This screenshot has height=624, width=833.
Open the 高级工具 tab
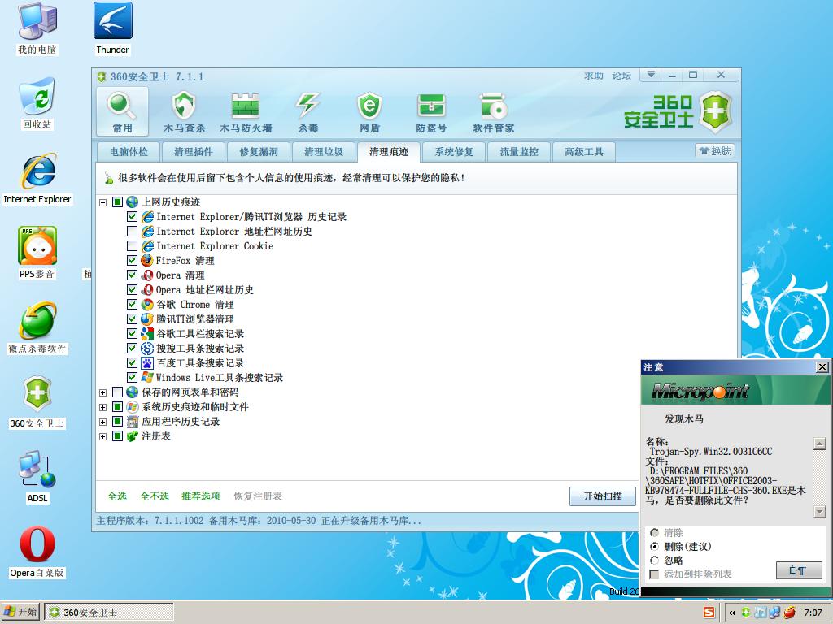pyautogui.click(x=584, y=152)
